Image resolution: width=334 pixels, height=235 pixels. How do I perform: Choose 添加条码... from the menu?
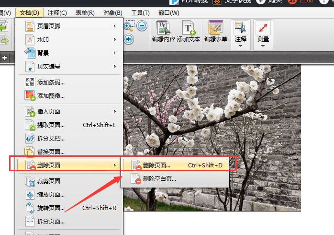pyautogui.click(x=69, y=82)
